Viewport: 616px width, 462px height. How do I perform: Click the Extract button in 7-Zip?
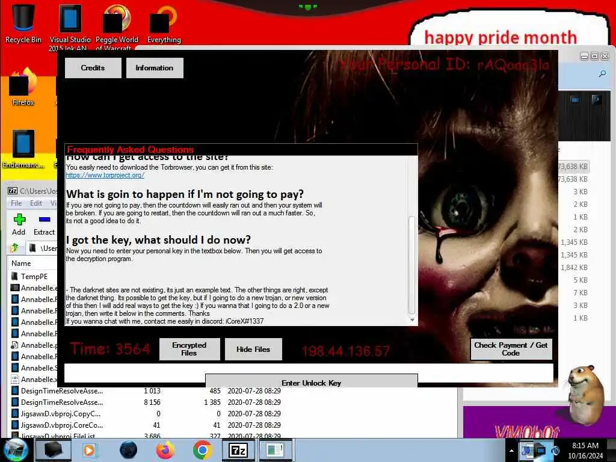[44, 225]
